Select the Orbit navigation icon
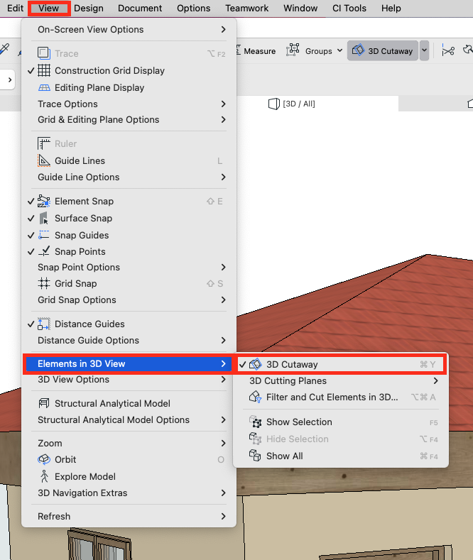473x560 pixels. pos(44,459)
